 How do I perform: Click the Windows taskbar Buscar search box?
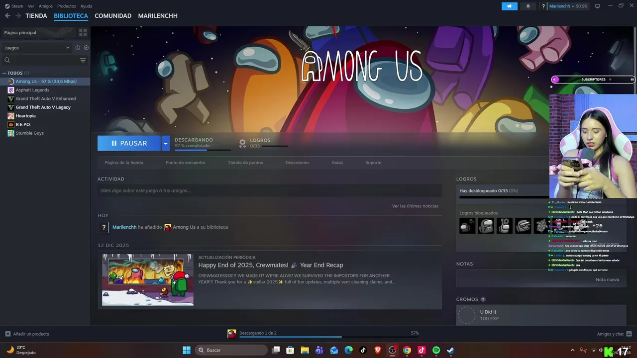[230, 350]
